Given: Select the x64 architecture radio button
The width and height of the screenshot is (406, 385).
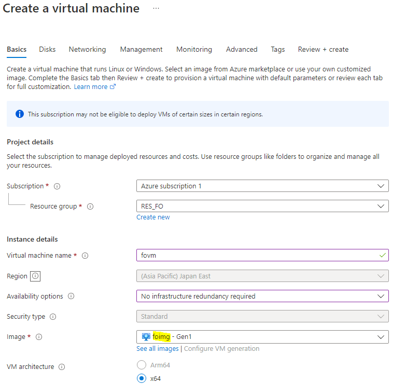Looking at the screenshot, I should pyautogui.click(x=142, y=378).
